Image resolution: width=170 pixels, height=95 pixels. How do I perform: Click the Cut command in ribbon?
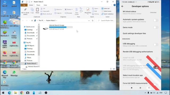pos(43,8)
